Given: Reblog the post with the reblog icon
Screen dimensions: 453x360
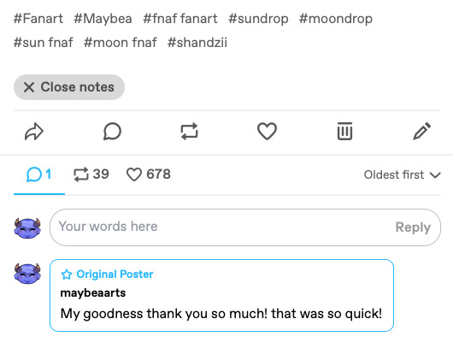Looking at the screenshot, I should pyautogui.click(x=189, y=132).
